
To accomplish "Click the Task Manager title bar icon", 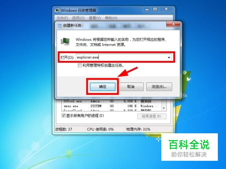I will [57, 10].
